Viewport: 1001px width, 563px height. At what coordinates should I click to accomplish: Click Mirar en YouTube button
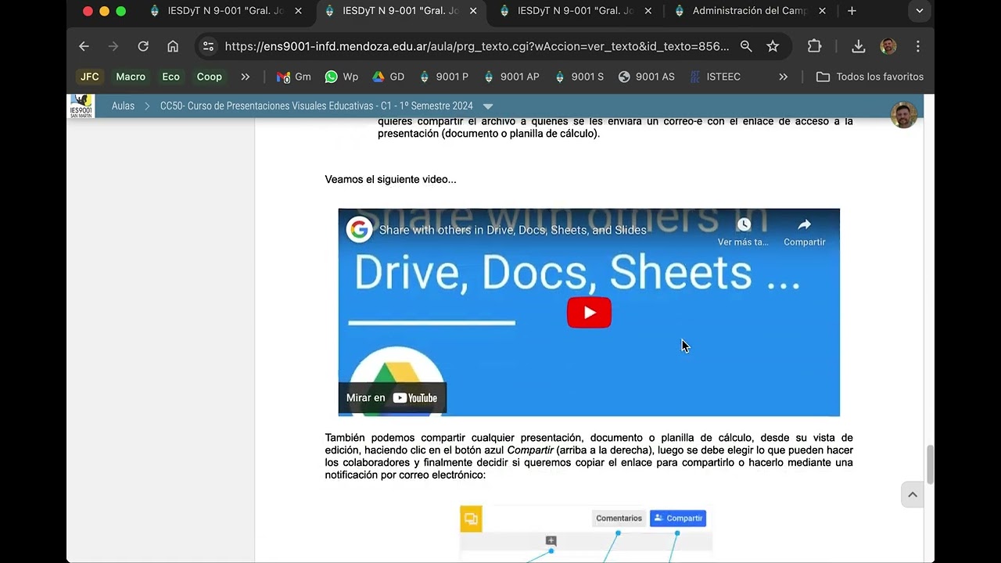(x=393, y=398)
